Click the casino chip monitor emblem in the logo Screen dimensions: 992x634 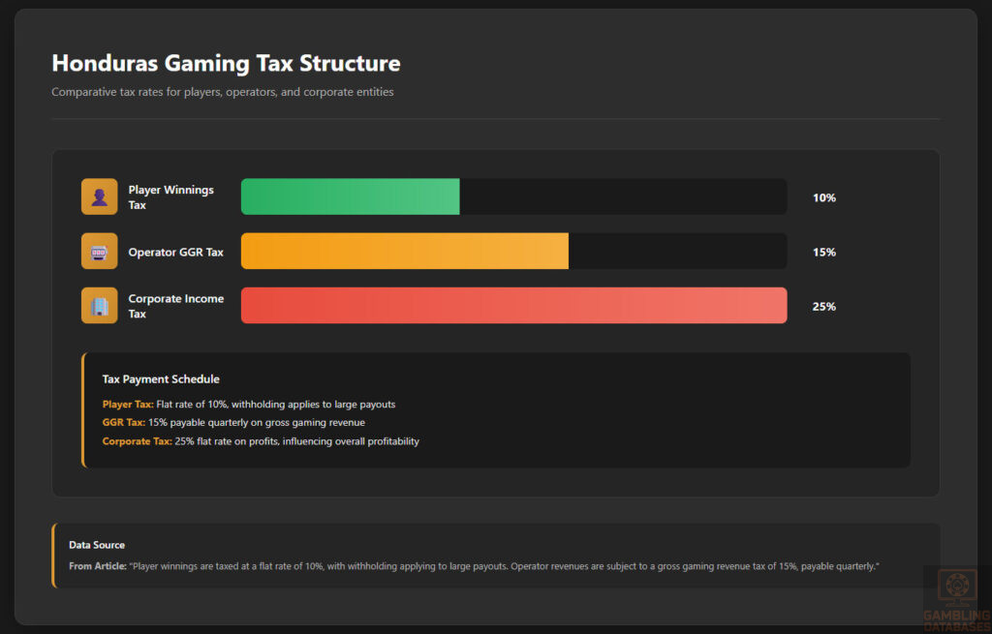coord(955,585)
